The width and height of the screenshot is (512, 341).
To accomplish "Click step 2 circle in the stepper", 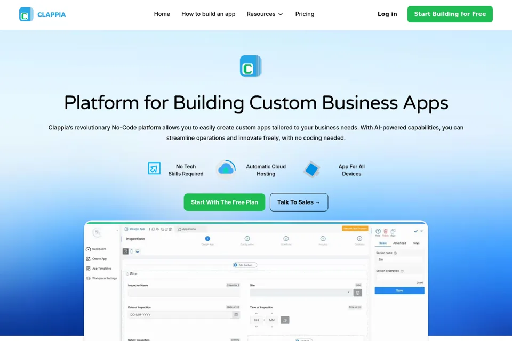I will [x=247, y=239].
